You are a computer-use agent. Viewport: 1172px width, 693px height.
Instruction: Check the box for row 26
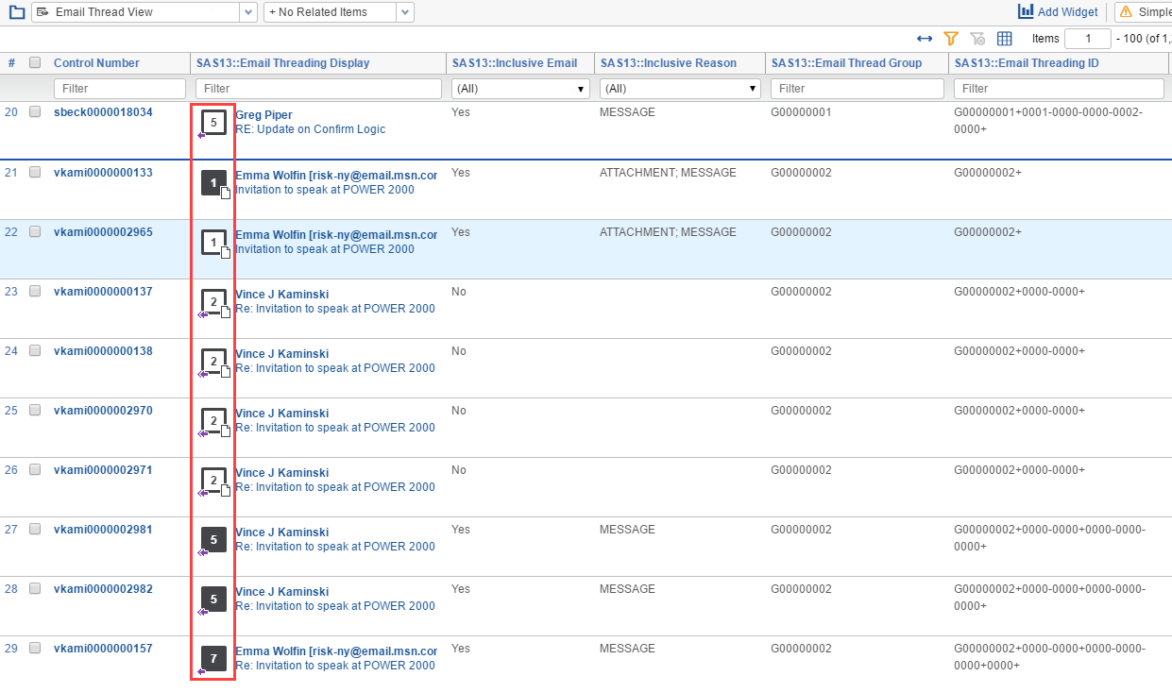(35, 469)
